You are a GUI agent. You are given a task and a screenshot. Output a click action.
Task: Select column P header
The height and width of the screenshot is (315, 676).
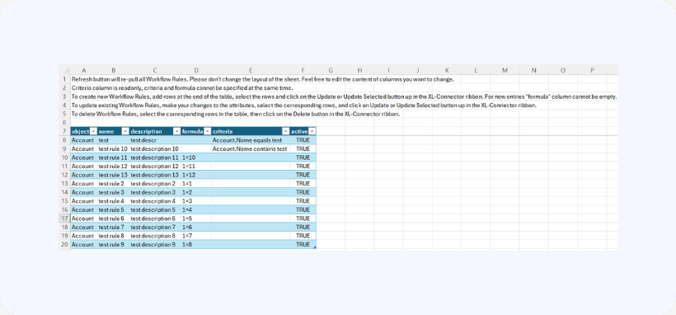coord(592,70)
